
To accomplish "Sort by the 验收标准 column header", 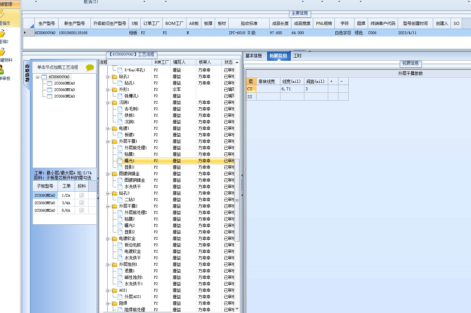I will 249,24.
